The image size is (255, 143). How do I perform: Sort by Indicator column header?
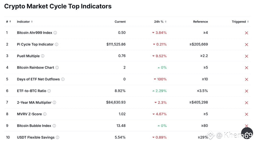click(x=25, y=22)
